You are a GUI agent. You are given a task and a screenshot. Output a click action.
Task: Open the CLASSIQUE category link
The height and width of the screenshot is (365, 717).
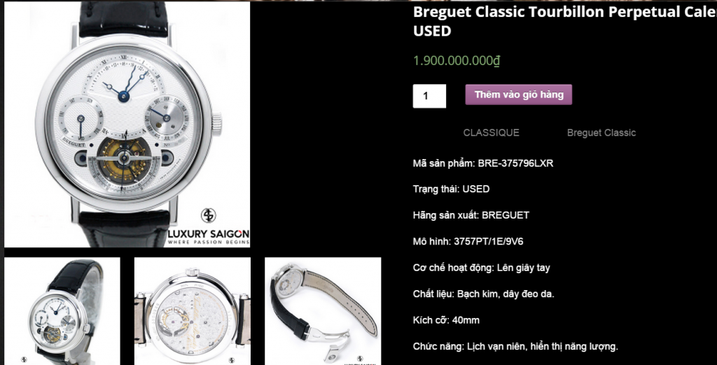pos(491,132)
